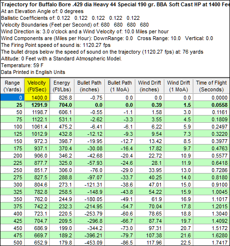Viewport: 230px width, 246px height.
Task: Click the Energy (Ft/Lbs) column header
Action: click(x=62, y=86)
